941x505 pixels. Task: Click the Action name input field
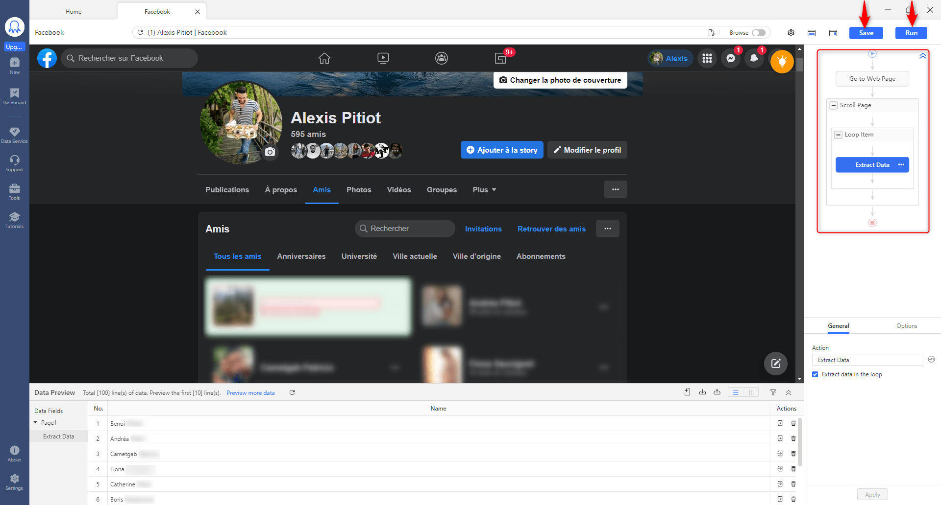point(867,360)
